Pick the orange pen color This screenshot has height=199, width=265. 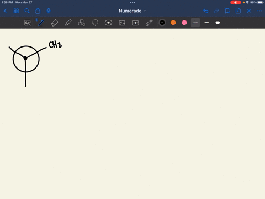[x=173, y=23]
